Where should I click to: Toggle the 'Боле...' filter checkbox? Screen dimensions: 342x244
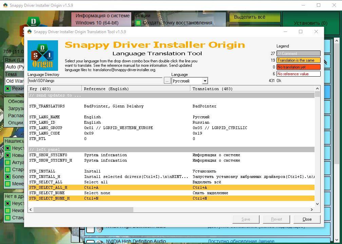tap(7, 177)
